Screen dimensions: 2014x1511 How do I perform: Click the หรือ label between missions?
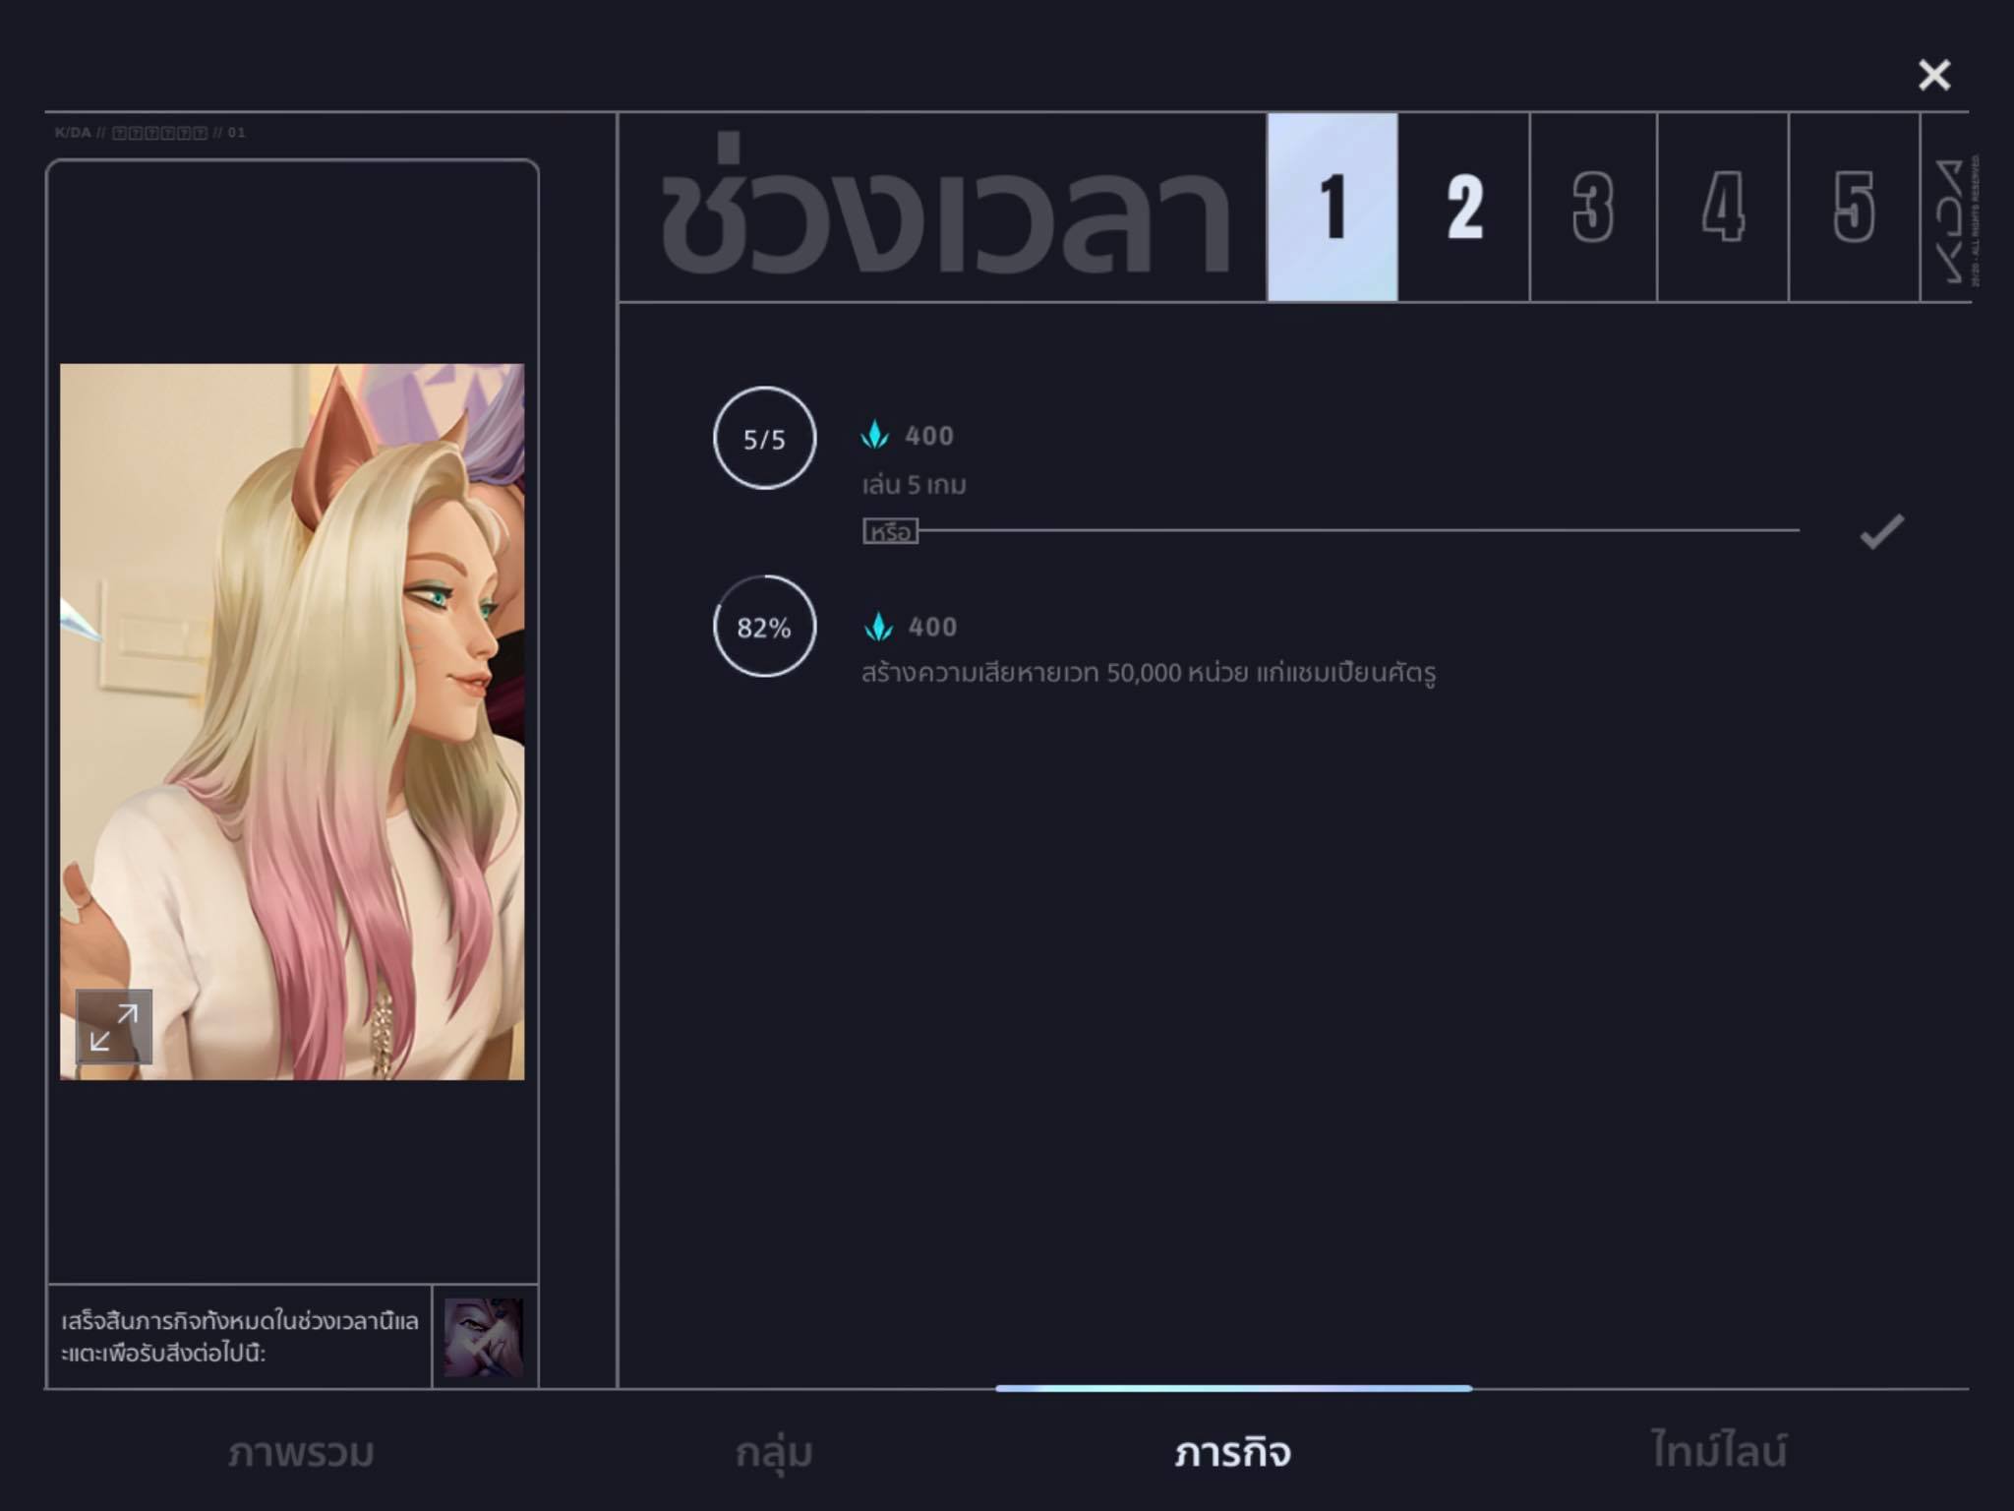click(x=890, y=532)
